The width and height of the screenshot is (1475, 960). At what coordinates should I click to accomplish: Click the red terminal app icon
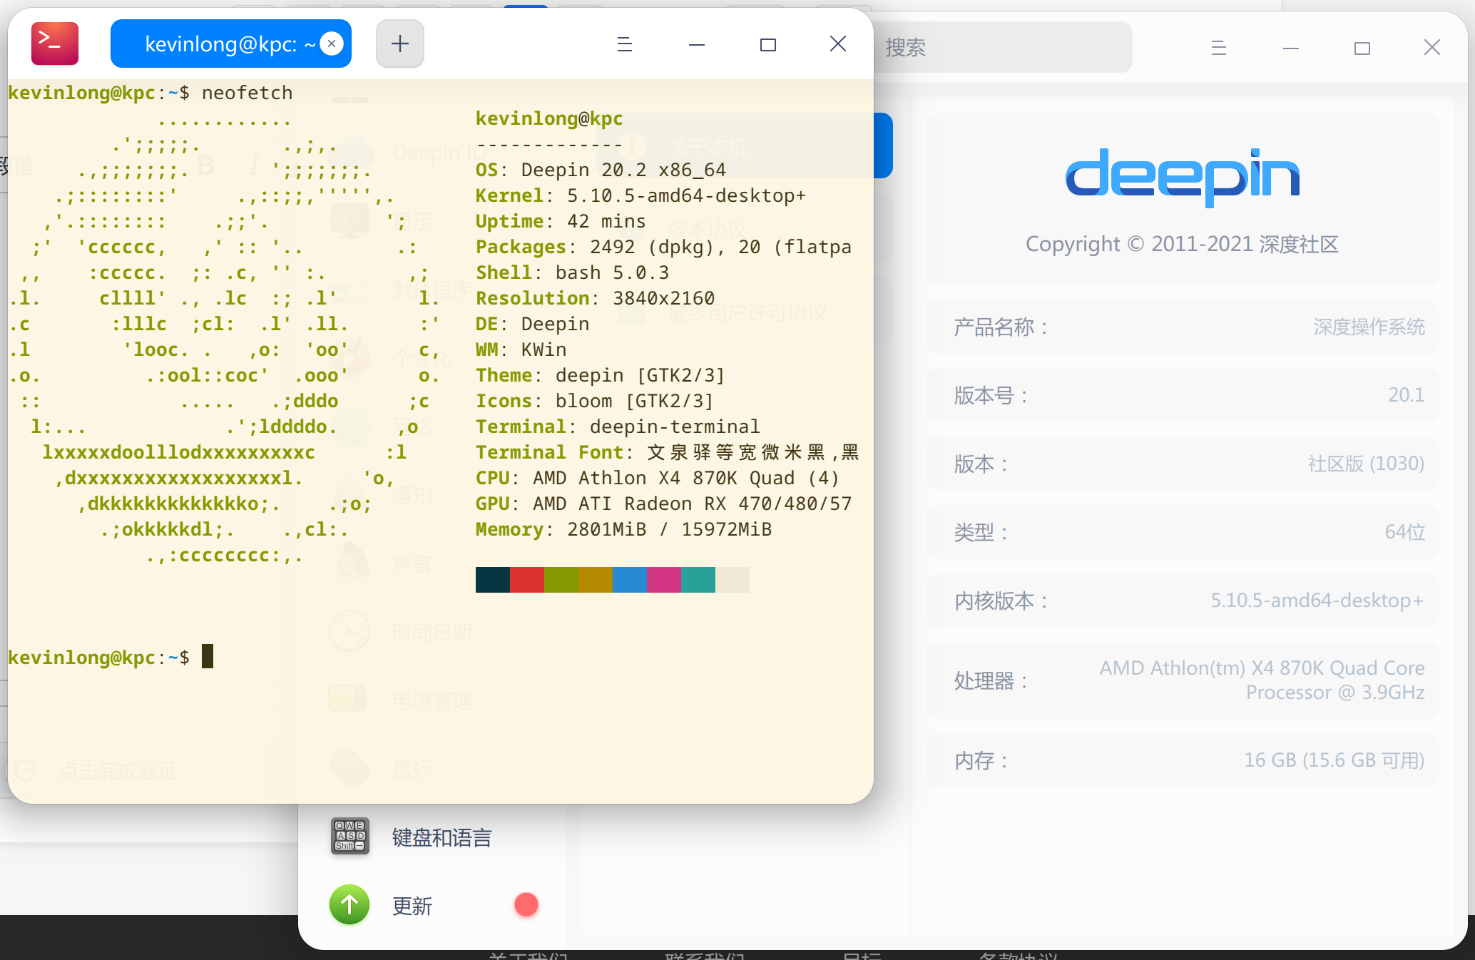click(55, 44)
